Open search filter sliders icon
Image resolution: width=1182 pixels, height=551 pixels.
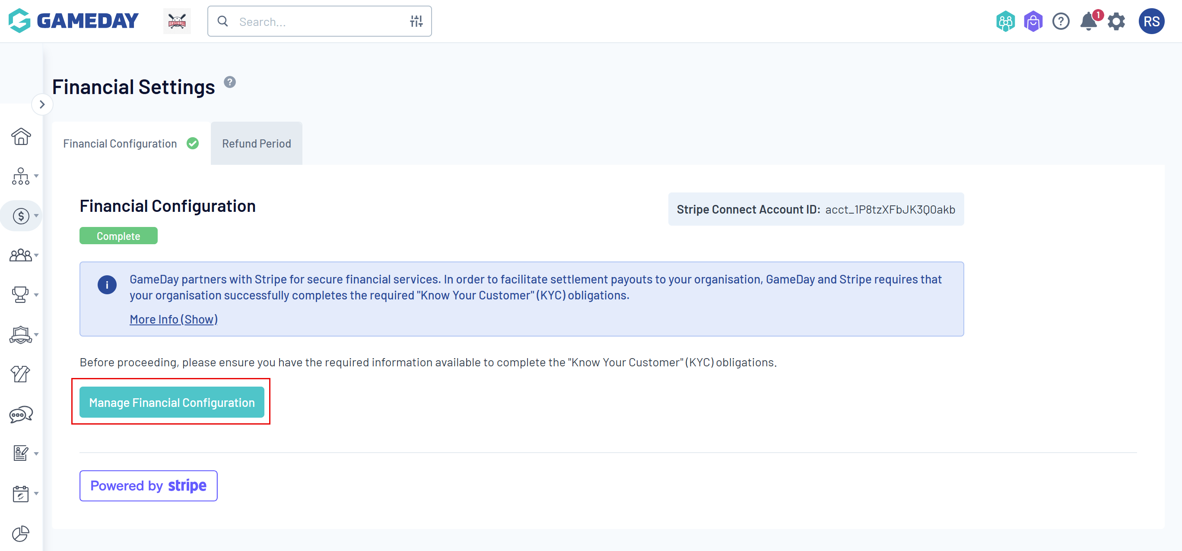(416, 21)
